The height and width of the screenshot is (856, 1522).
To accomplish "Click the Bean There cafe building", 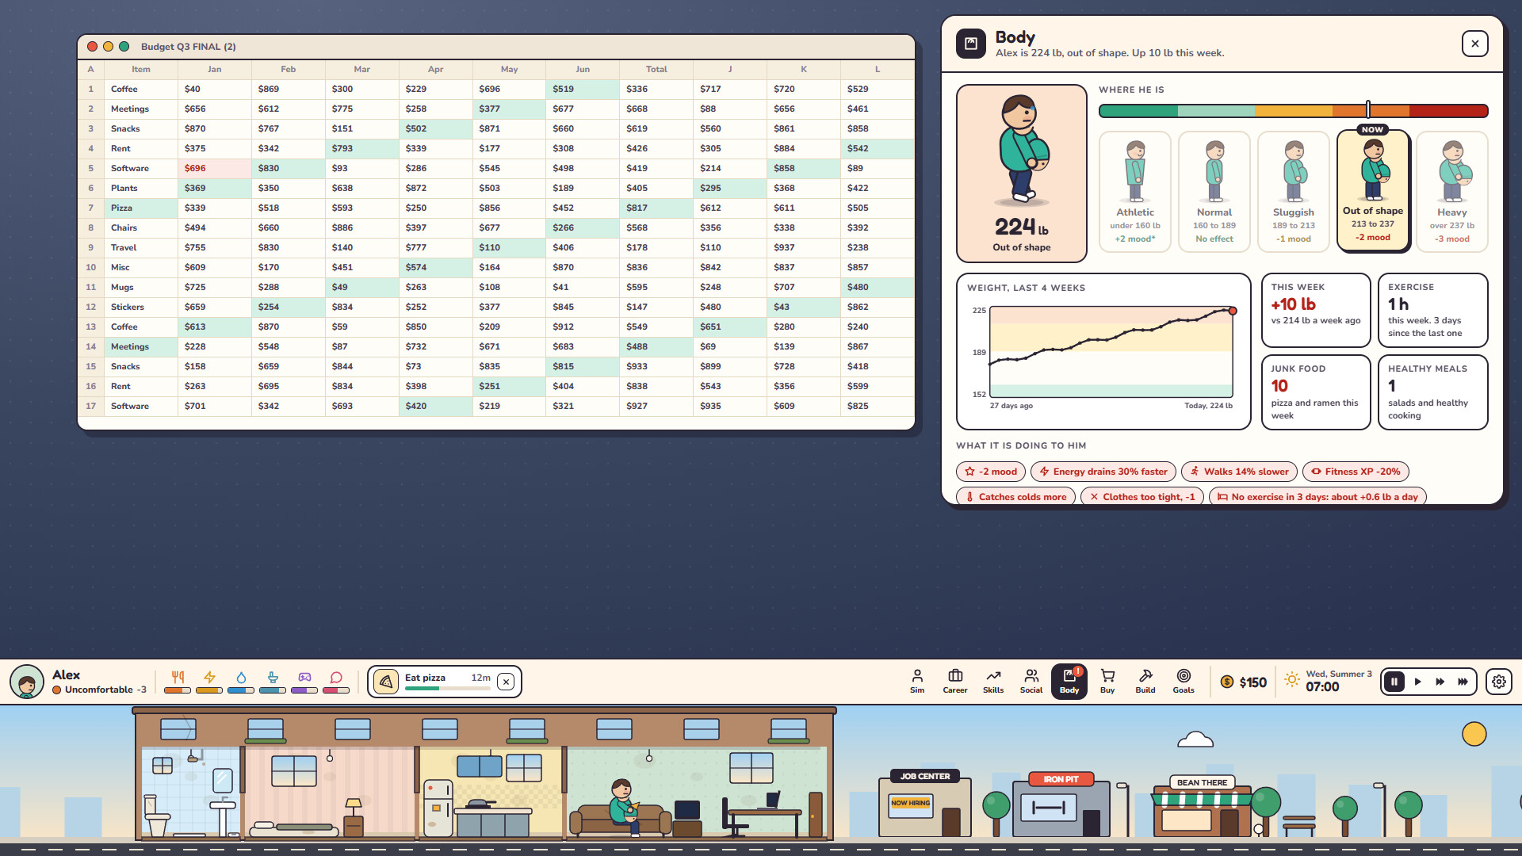I will pos(1202,807).
